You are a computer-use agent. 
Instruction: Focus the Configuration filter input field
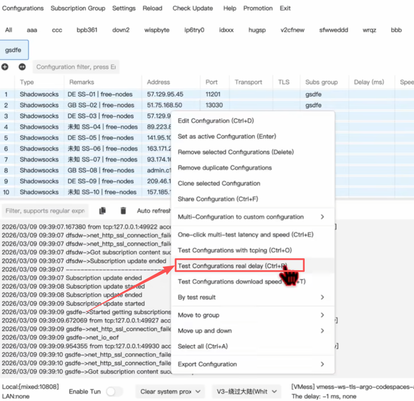point(76,67)
